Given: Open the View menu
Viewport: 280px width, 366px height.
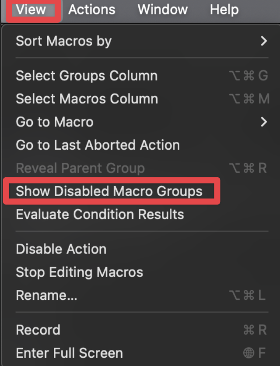Looking at the screenshot, I should pyautogui.click(x=31, y=10).
